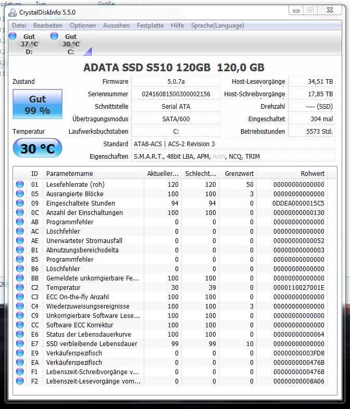Viewport: 350px width, 409px height.
Task: Click the Rohwert column header
Action: click(x=292, y=173)
